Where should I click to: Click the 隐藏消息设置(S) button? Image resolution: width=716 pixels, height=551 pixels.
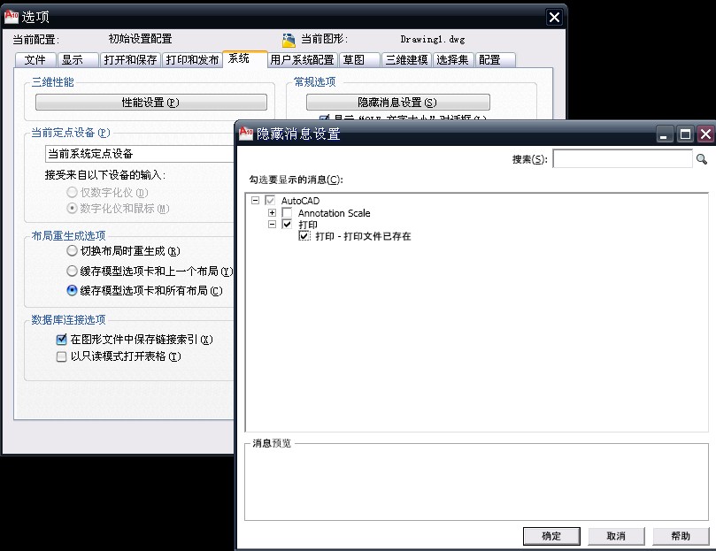click(397, 103)
